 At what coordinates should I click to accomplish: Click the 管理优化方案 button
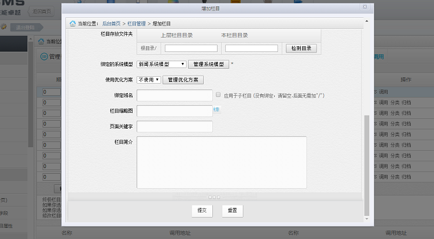click(183, 80)
